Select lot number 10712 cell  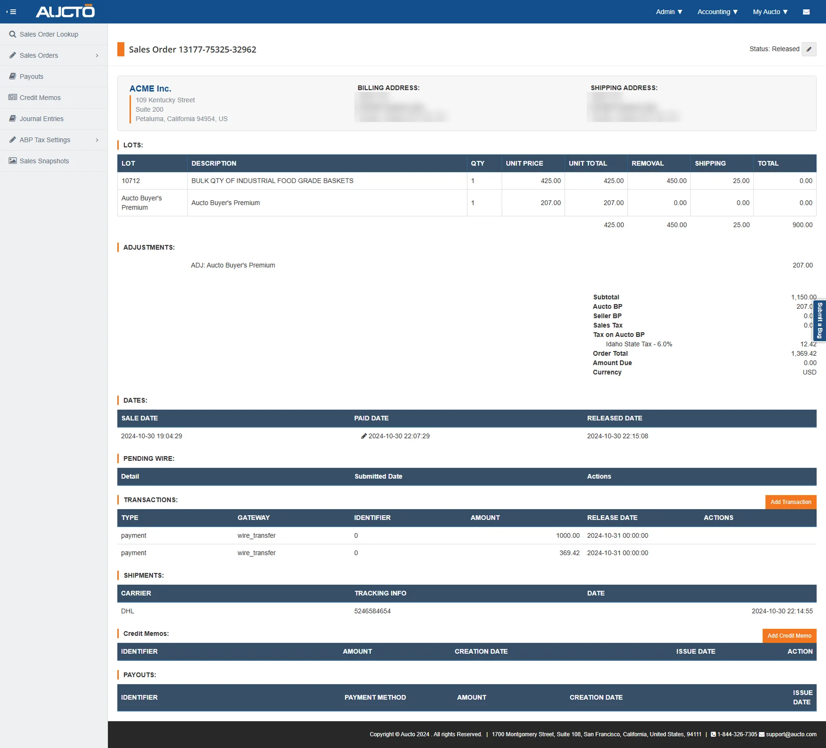point(153,181)
